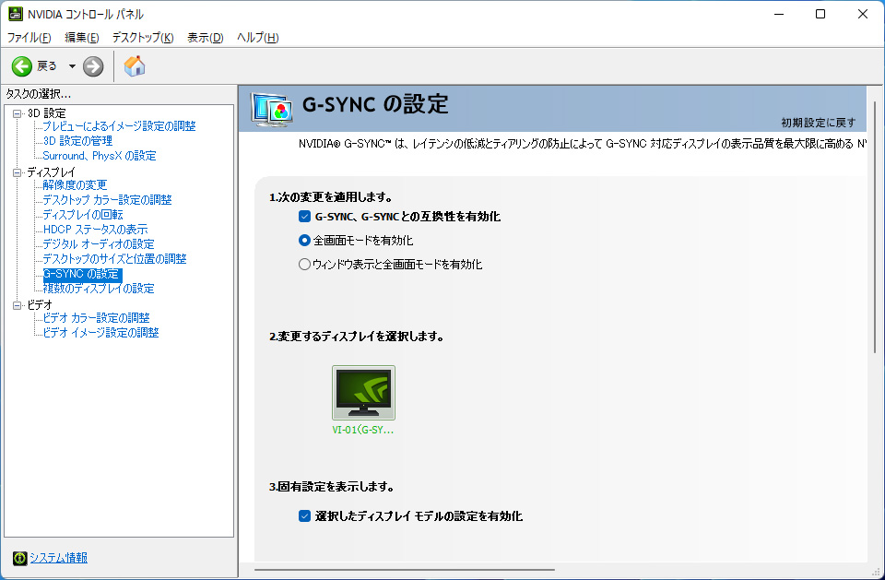Open the 表示(D) menu
This screenshot has height=580, width=885.
206,37
